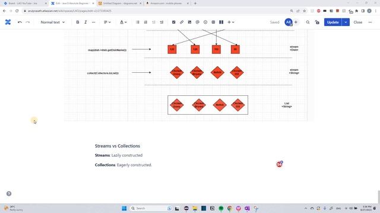Screen dimensions: 380x213
Task: Insert a bullet list
Action: point(137,22)
